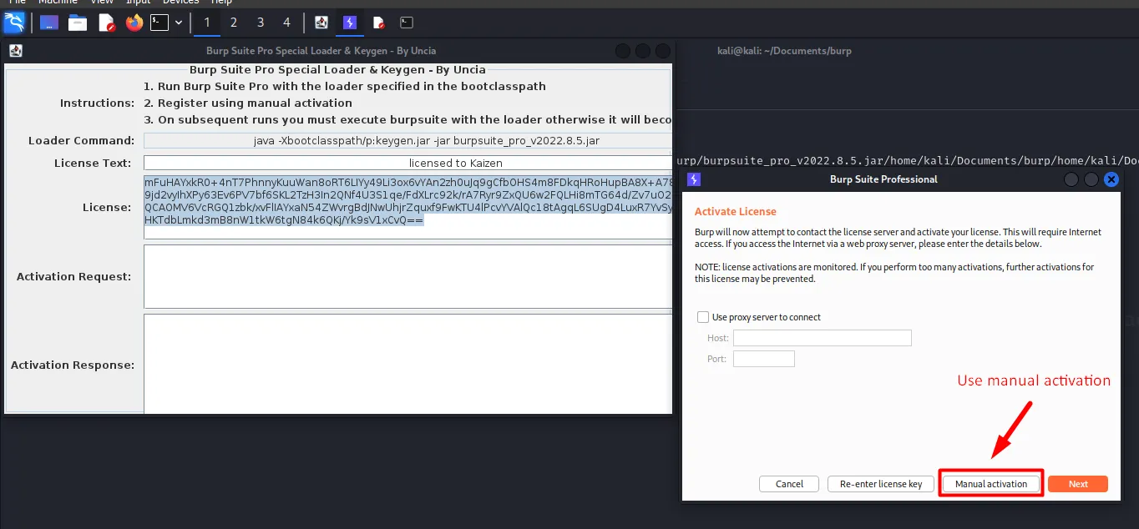Expand the terminal launcher dropdown arrow
The width and height of the screenshot is (1139, 529).
(179, 23)
